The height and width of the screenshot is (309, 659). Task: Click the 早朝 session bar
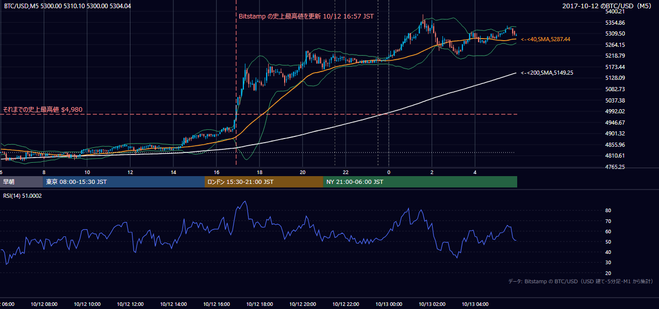point(21,182)
